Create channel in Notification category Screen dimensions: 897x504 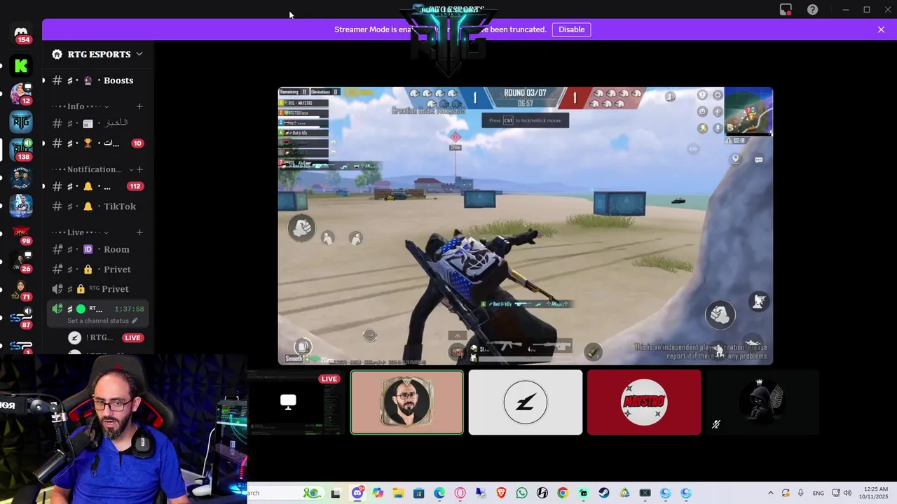tap(139, 169)
